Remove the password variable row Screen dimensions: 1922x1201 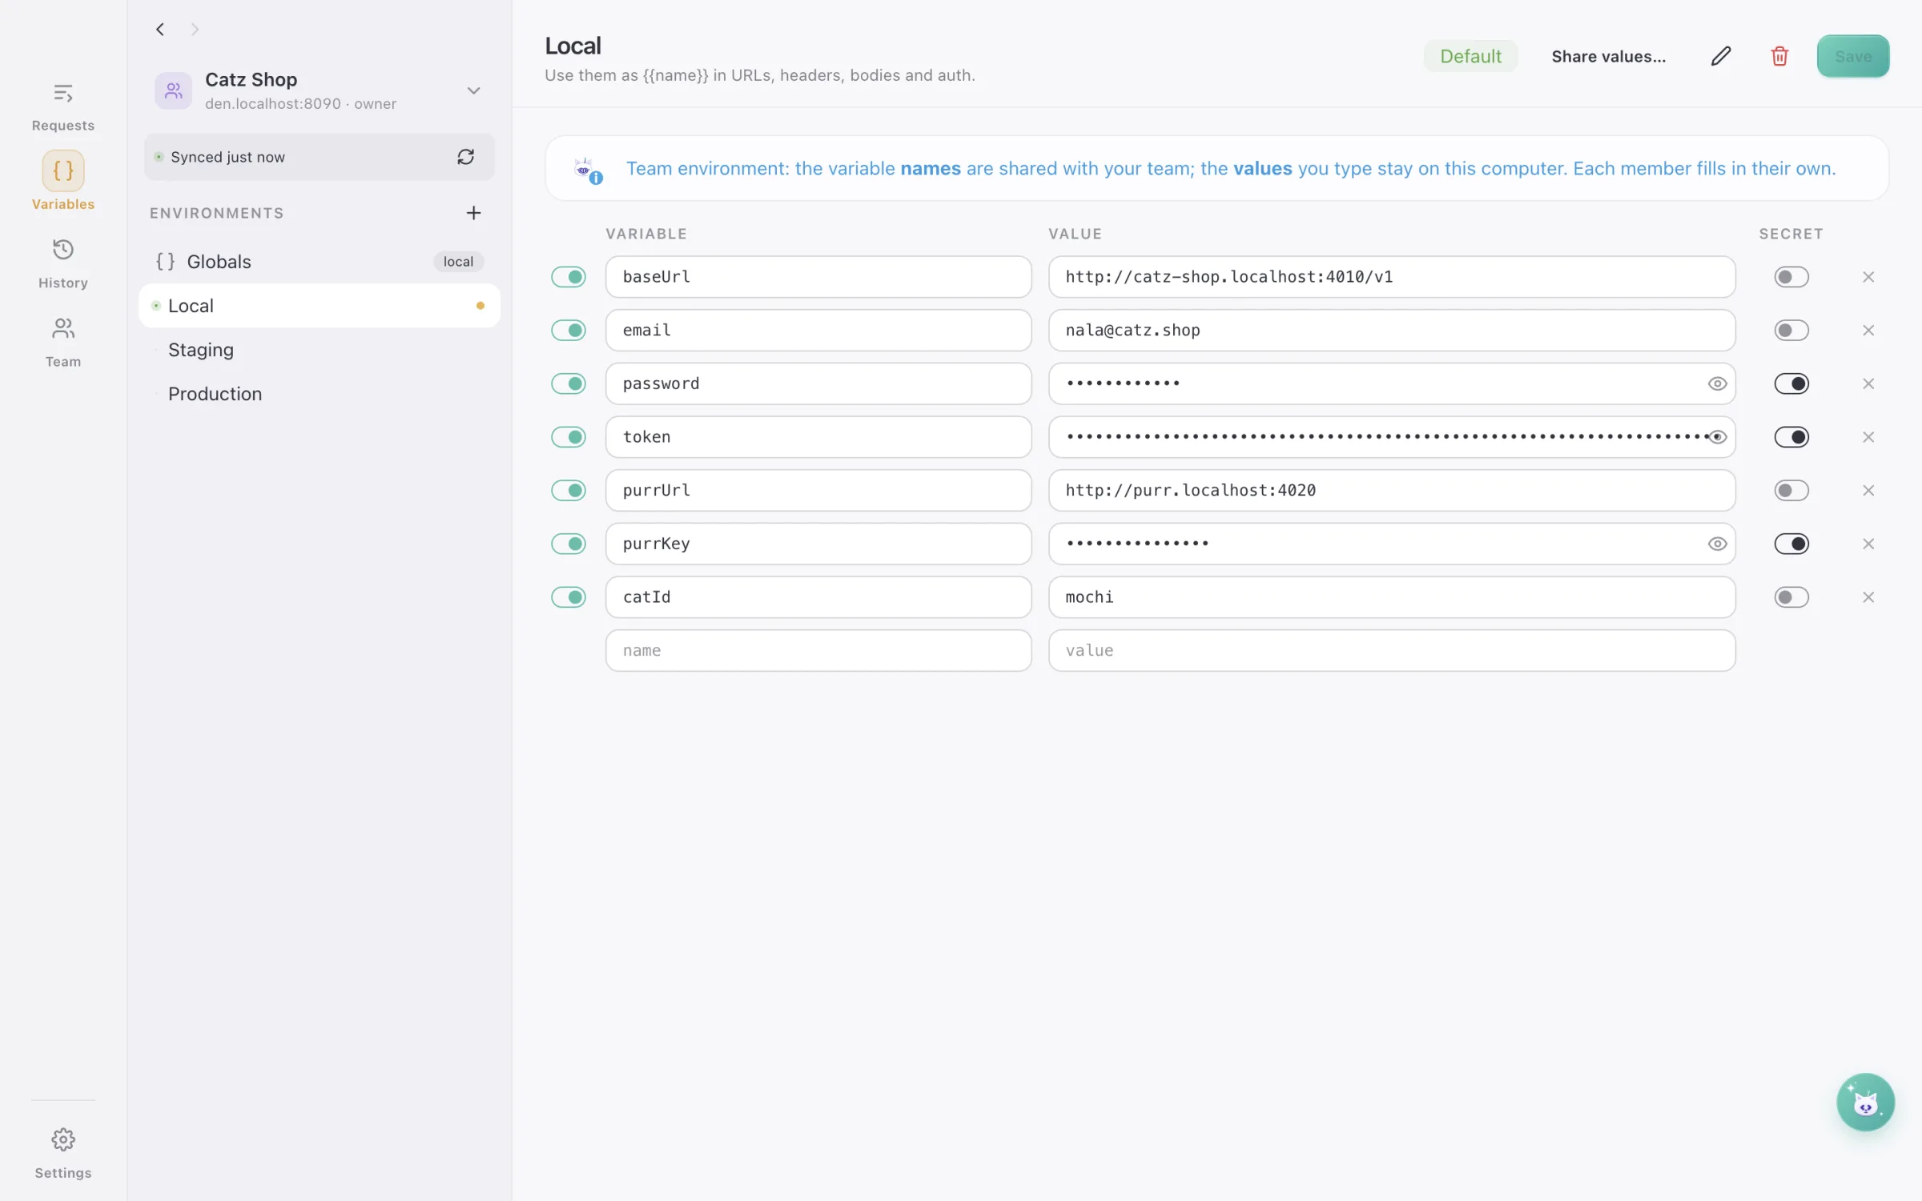1868,384
